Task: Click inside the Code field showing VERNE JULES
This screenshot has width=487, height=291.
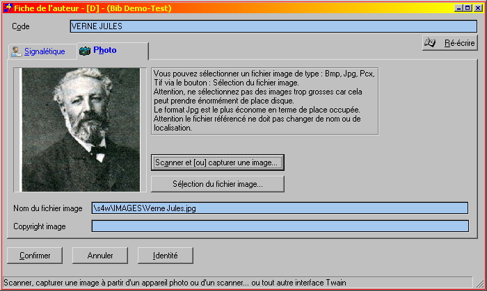Action: pyautogui.click(x=273, y=26)
